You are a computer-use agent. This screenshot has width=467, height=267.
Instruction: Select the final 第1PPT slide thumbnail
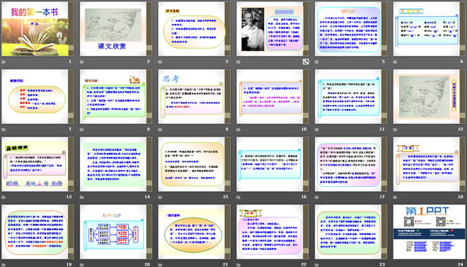pos(429,232)
